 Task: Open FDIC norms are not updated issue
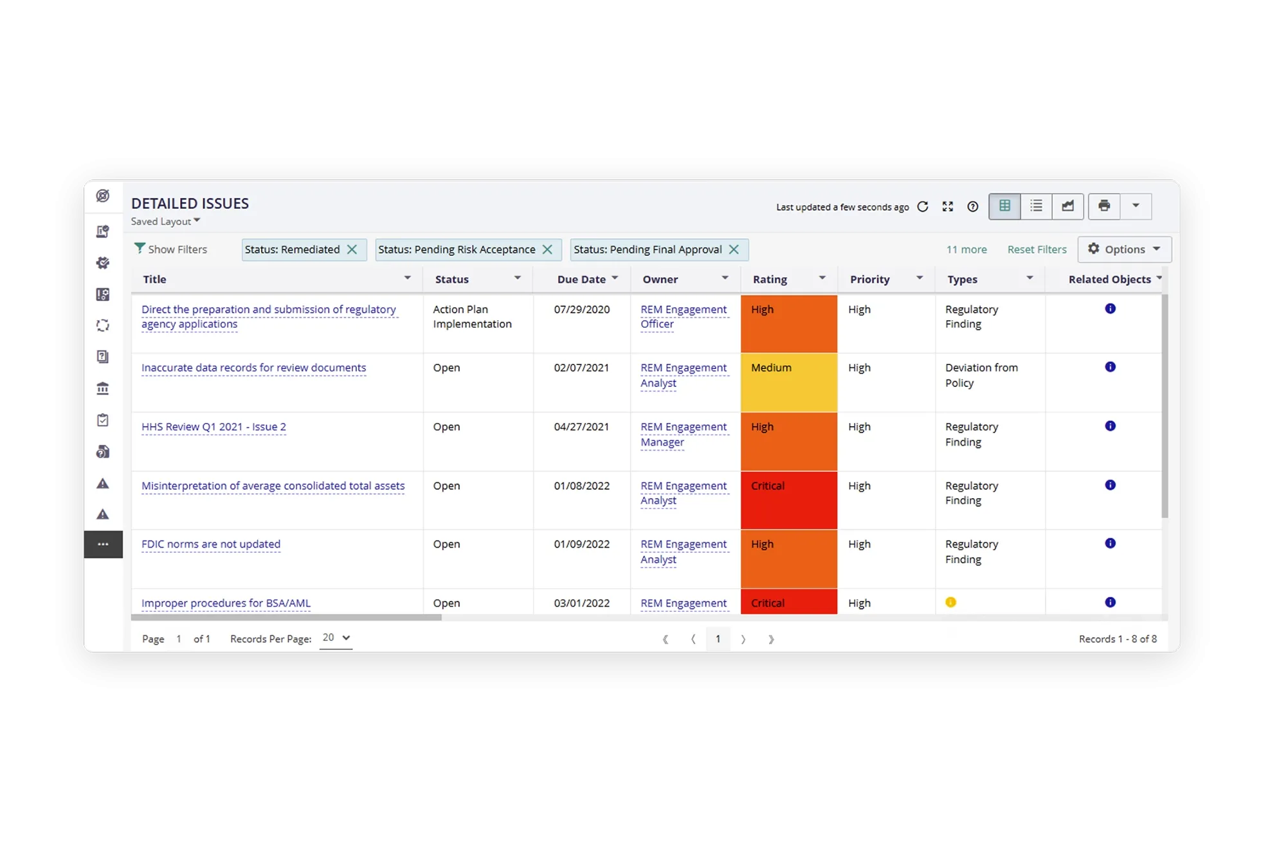pyautogui.click(x=211, y=544)
